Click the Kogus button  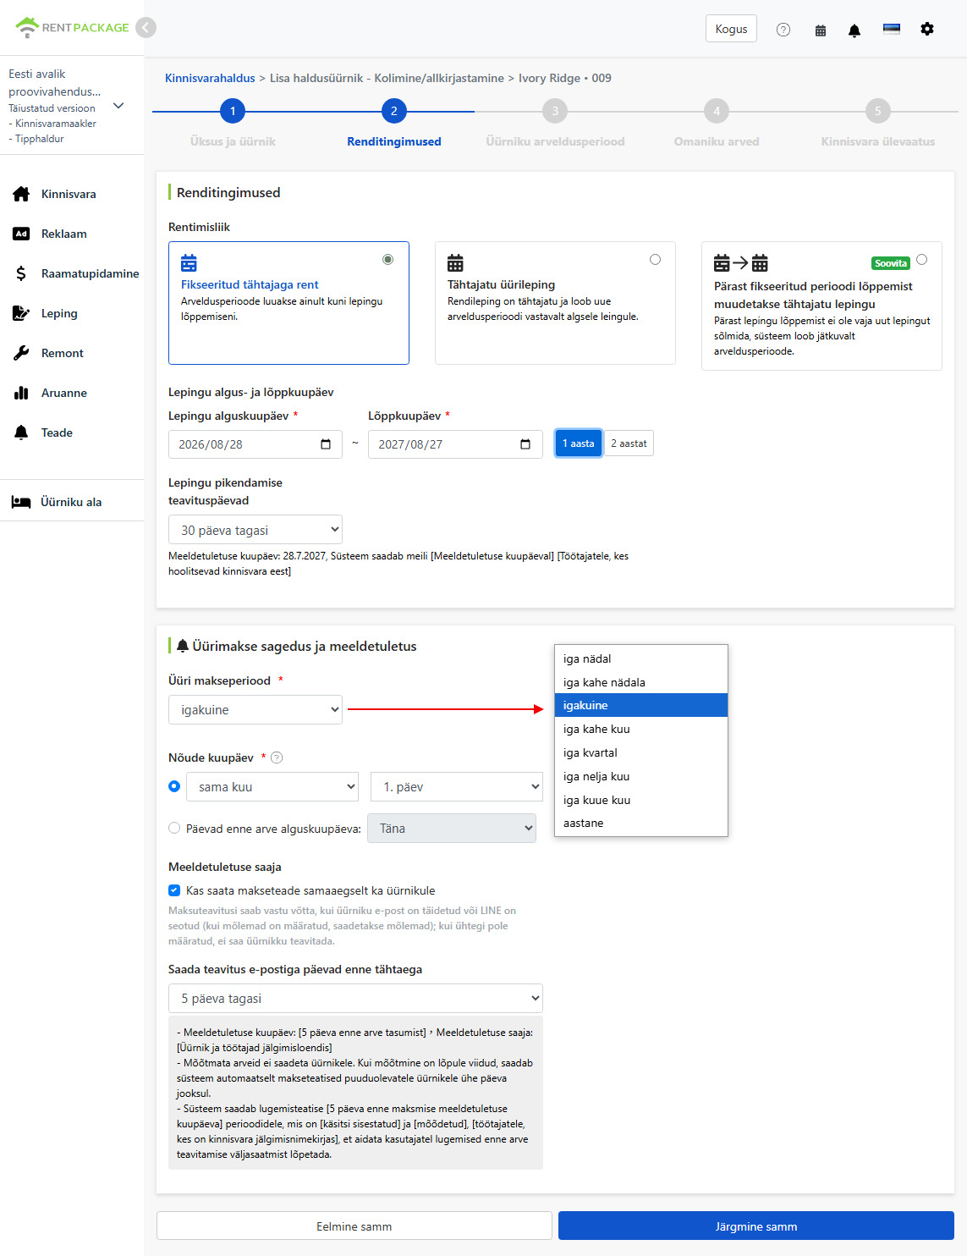pyautogui.click(x=731, y=29)
